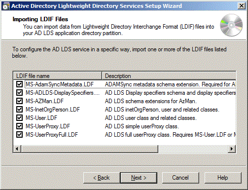
Task: Disable the MS-User.LDF checkbox
Action: click(19, 118)
